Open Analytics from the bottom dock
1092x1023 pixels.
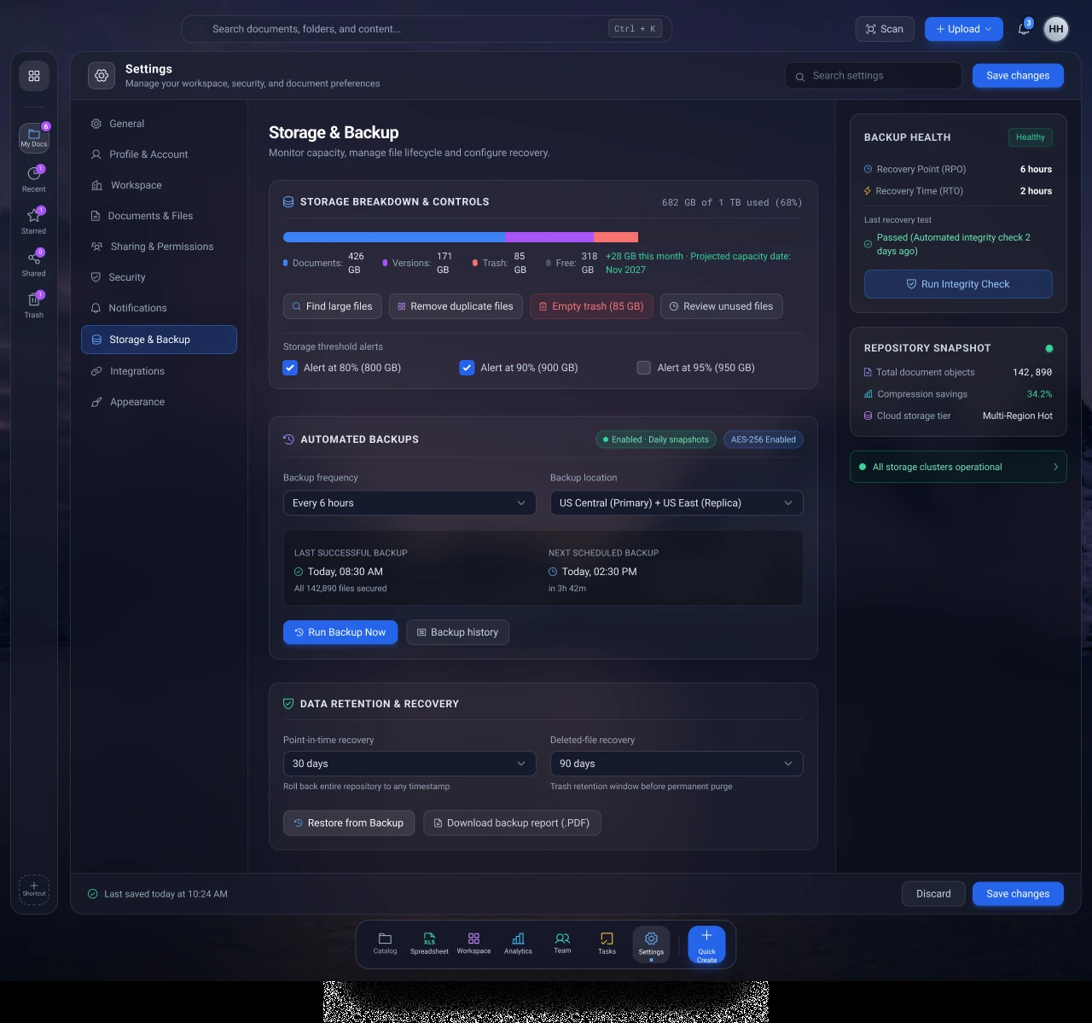pos(518,943)
